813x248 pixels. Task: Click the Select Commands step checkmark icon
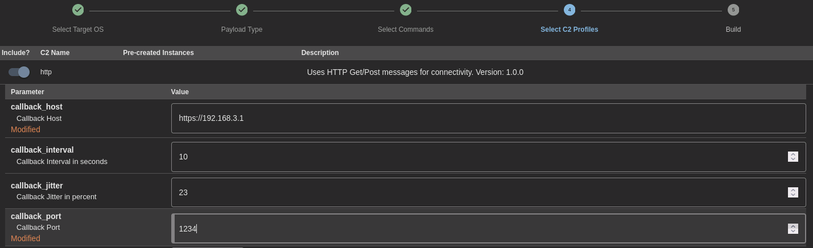click(x=406, y=10)
